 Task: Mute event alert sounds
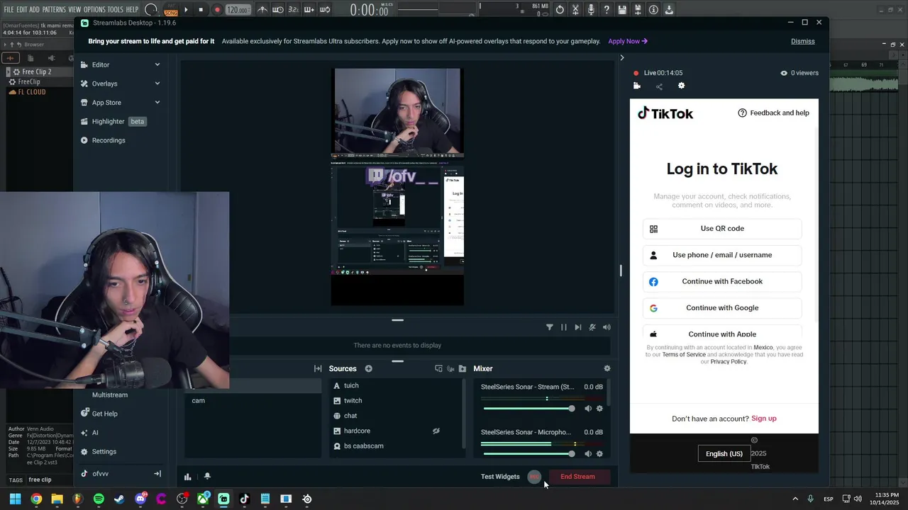tap(592, 327)
